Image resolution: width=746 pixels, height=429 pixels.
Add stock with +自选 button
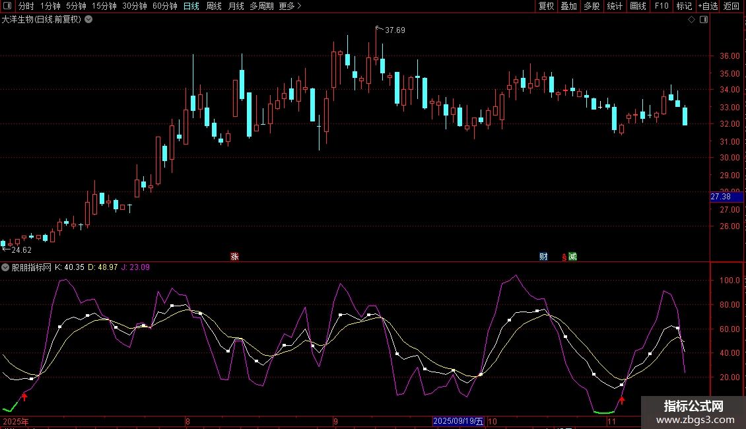[708, 6]
